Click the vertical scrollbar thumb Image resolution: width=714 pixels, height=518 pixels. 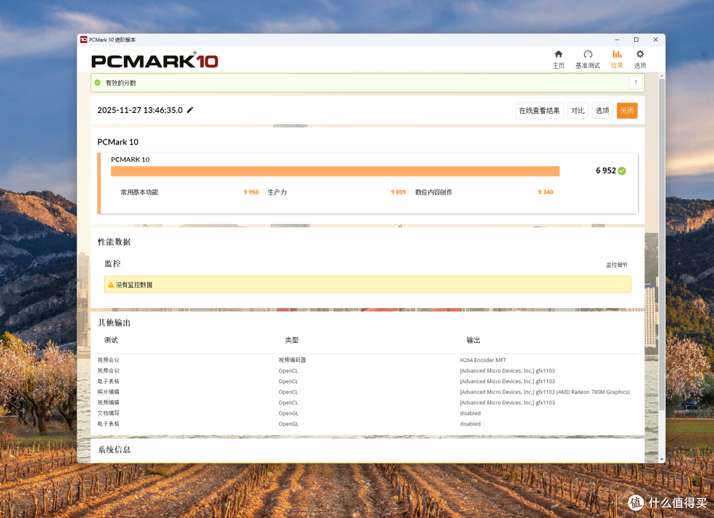pos(662,244)
